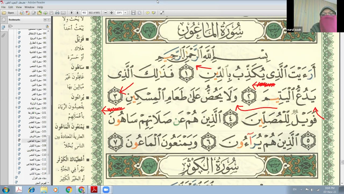Screen dimensions: 344x194
Task: Expand bookmark 92 - سورة الليل
Action: click(16, 71)
